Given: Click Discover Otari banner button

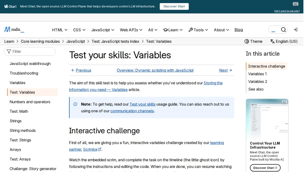Looking at the screenshot, I should [174, 6].
